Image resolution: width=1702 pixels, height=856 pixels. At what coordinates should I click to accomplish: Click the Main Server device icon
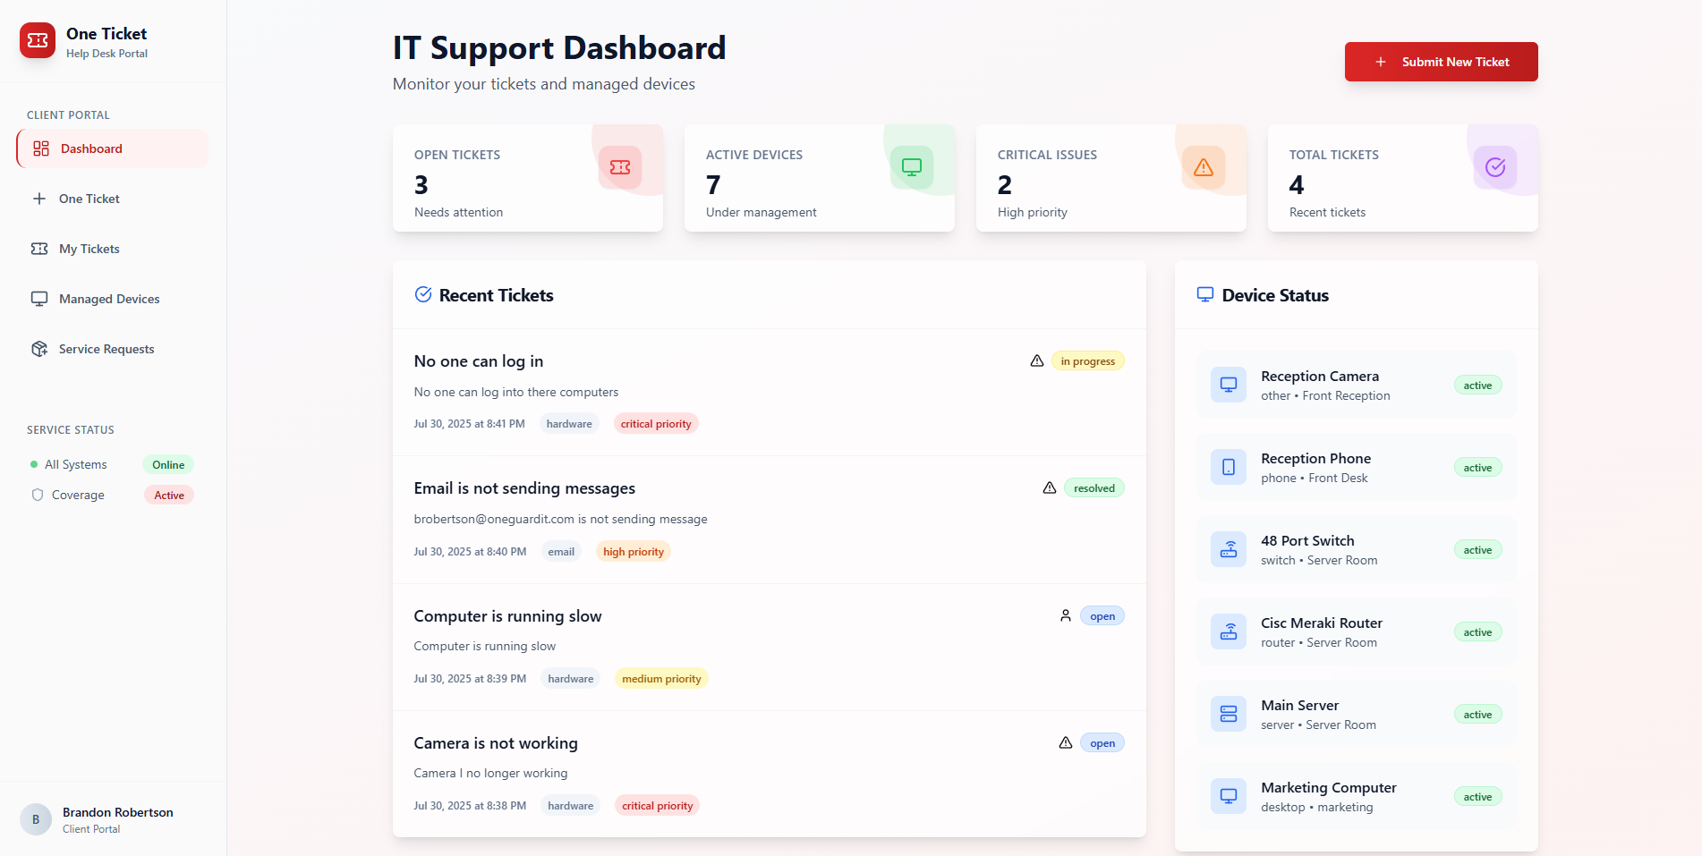pos(1229,714)
